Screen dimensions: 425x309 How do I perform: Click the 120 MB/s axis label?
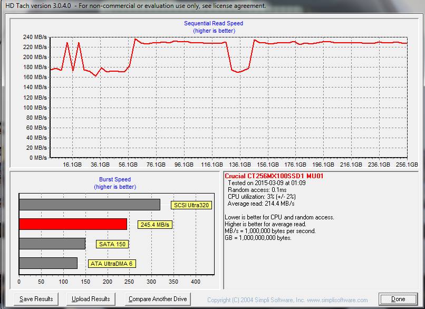point(35,98)
